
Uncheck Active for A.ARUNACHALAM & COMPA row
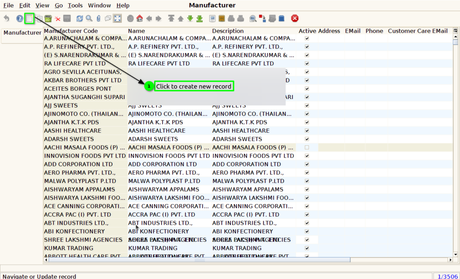[x=307, y=39]
